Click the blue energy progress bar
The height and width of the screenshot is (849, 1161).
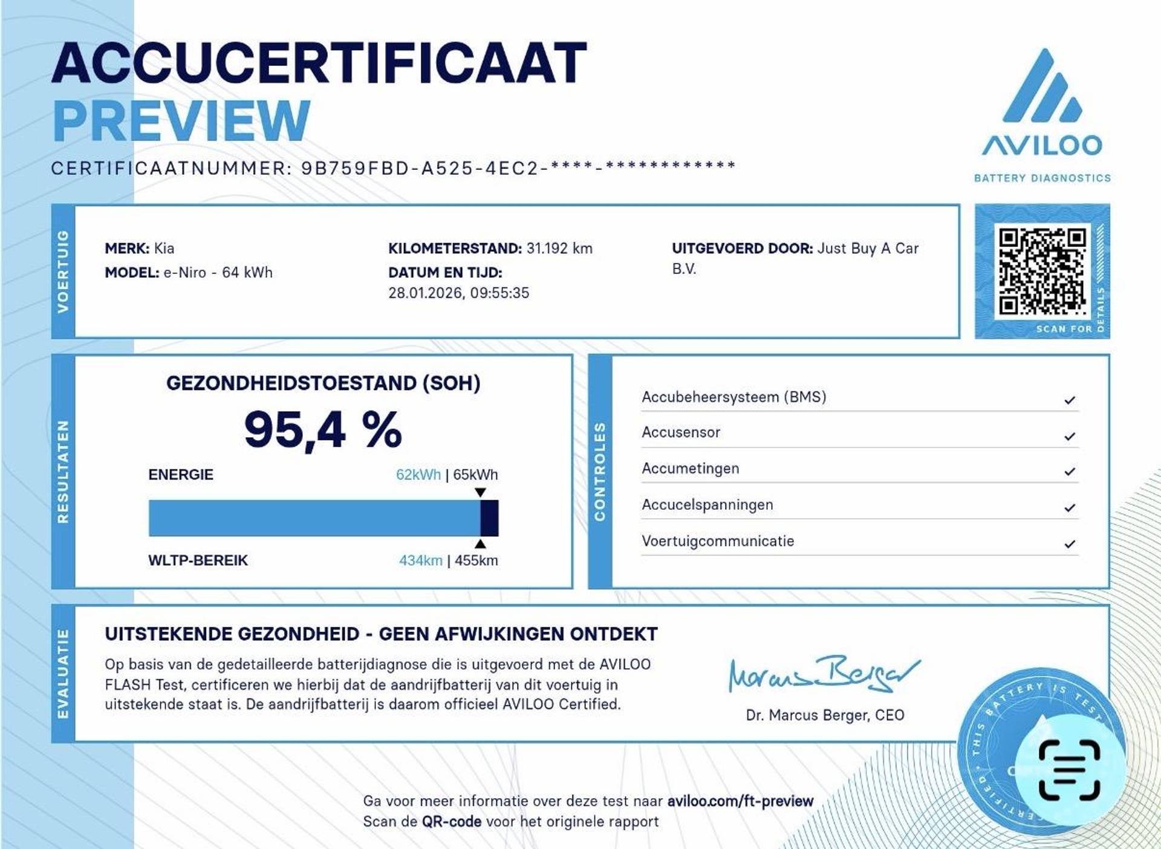click(314, 518)
